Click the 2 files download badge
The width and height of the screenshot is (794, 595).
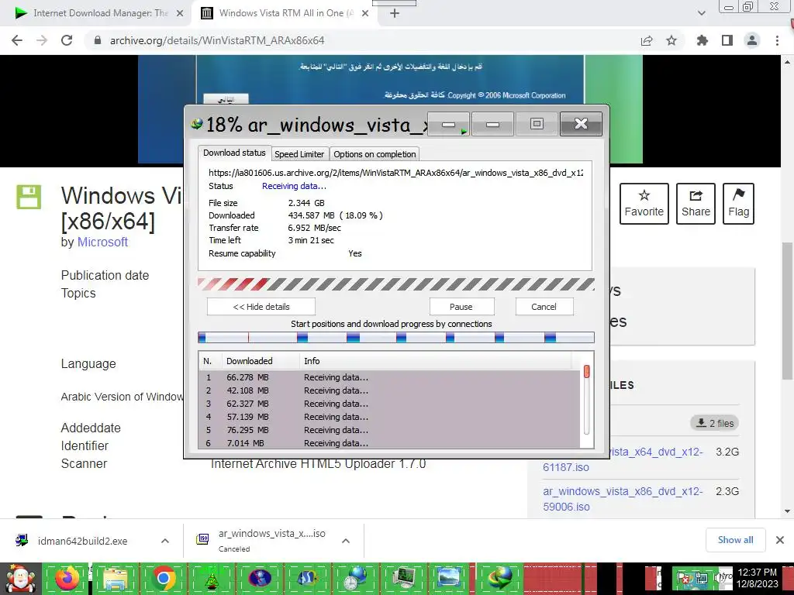pyautogui.click(x=714, y=423)
